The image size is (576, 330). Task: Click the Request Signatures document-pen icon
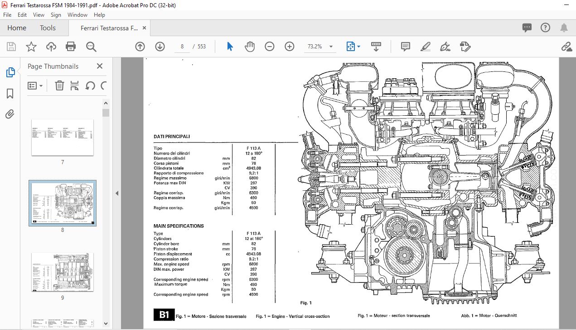pos(465,47)
